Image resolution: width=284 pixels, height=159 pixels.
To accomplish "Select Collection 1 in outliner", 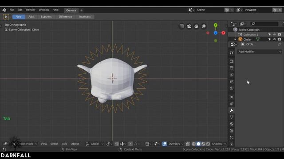I will pyautogui.click(x=250, y=34).
